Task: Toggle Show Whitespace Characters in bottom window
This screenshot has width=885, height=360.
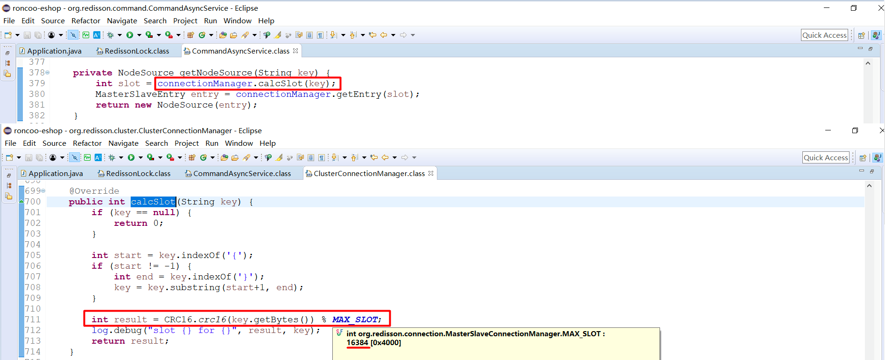Action: [x=322, y=157]
